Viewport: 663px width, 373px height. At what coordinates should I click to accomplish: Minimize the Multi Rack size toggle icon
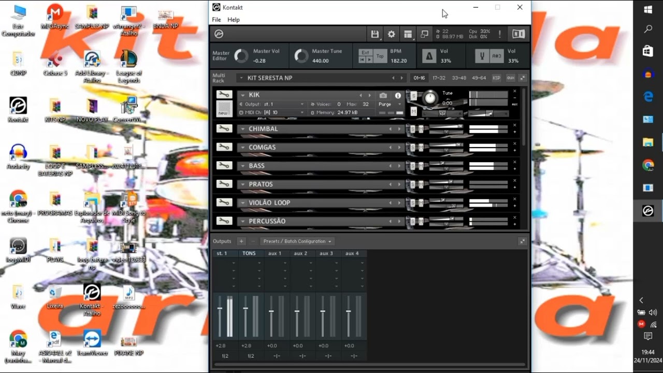522,78
